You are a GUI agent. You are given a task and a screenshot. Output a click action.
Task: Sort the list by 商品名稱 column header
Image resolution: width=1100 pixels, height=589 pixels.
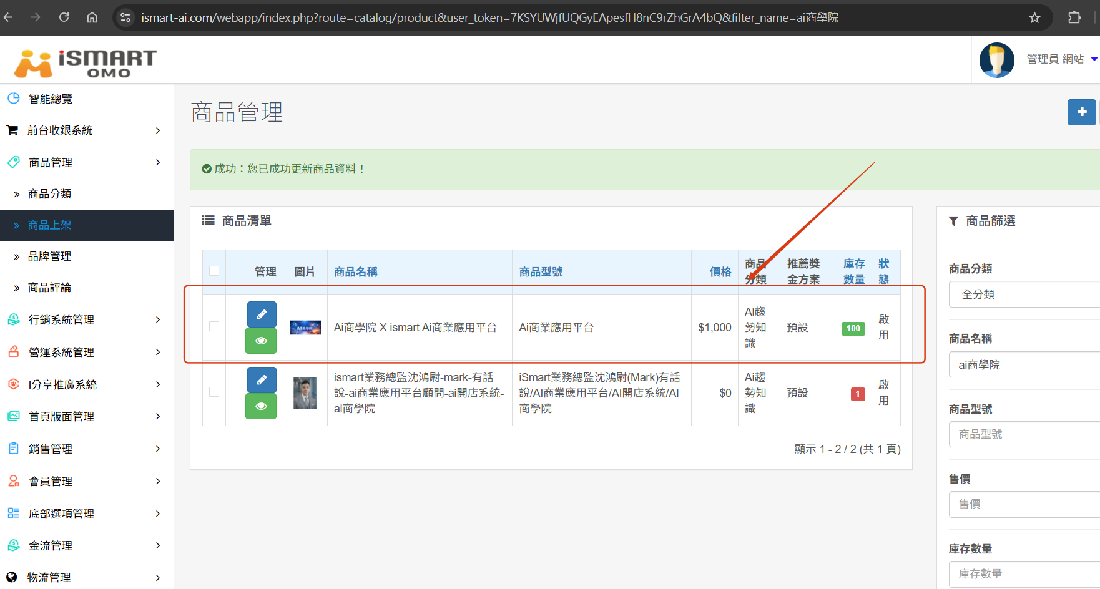356,272
